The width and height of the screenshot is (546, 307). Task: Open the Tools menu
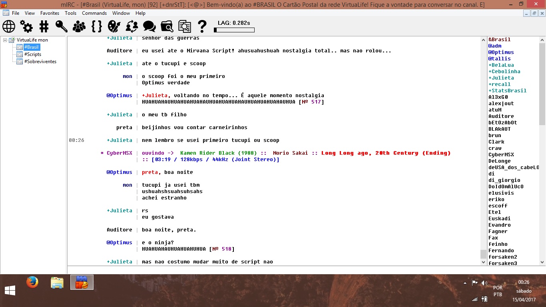point(71,13)
